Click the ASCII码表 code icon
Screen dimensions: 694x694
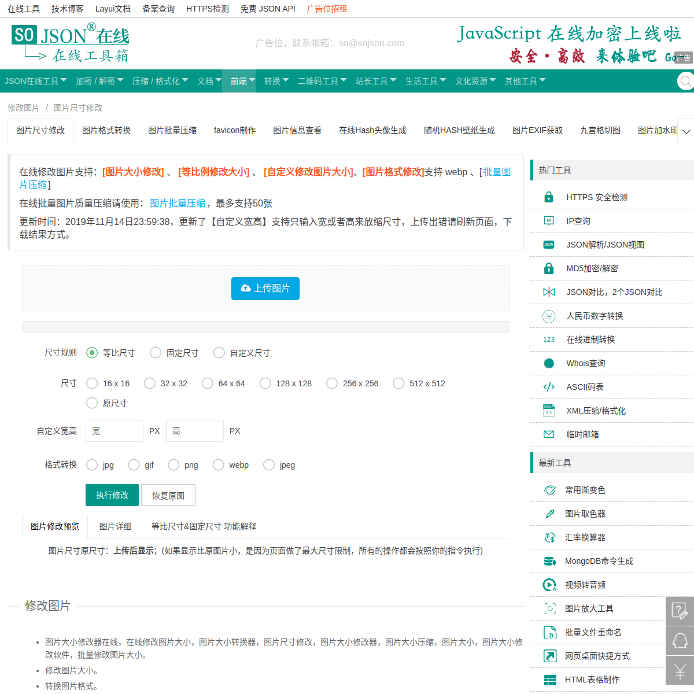549,387
